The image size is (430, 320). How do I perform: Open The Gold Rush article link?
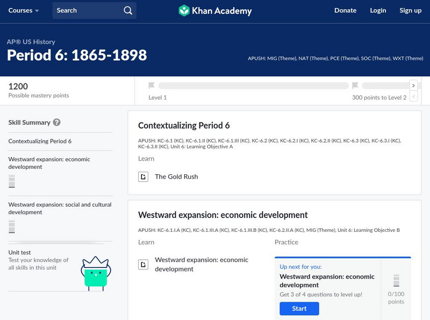[x=176, y=176]
